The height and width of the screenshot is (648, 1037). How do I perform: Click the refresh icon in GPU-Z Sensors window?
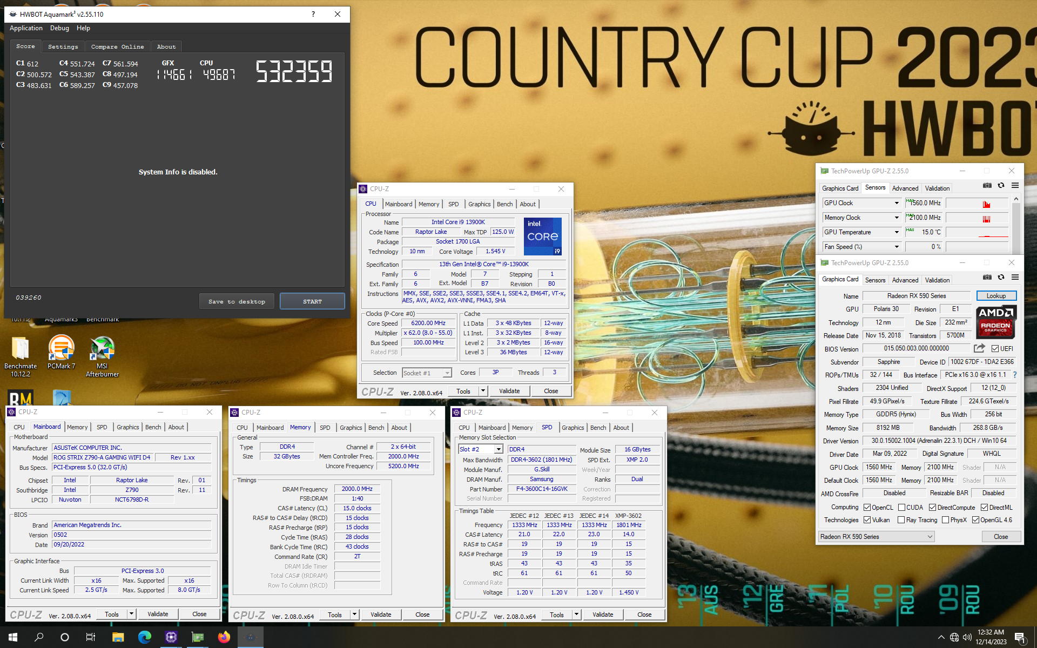[x=1001, y=186]
